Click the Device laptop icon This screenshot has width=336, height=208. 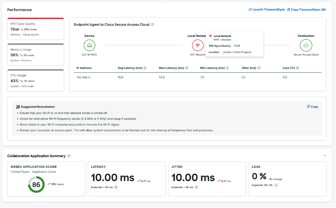click(90, 46)
